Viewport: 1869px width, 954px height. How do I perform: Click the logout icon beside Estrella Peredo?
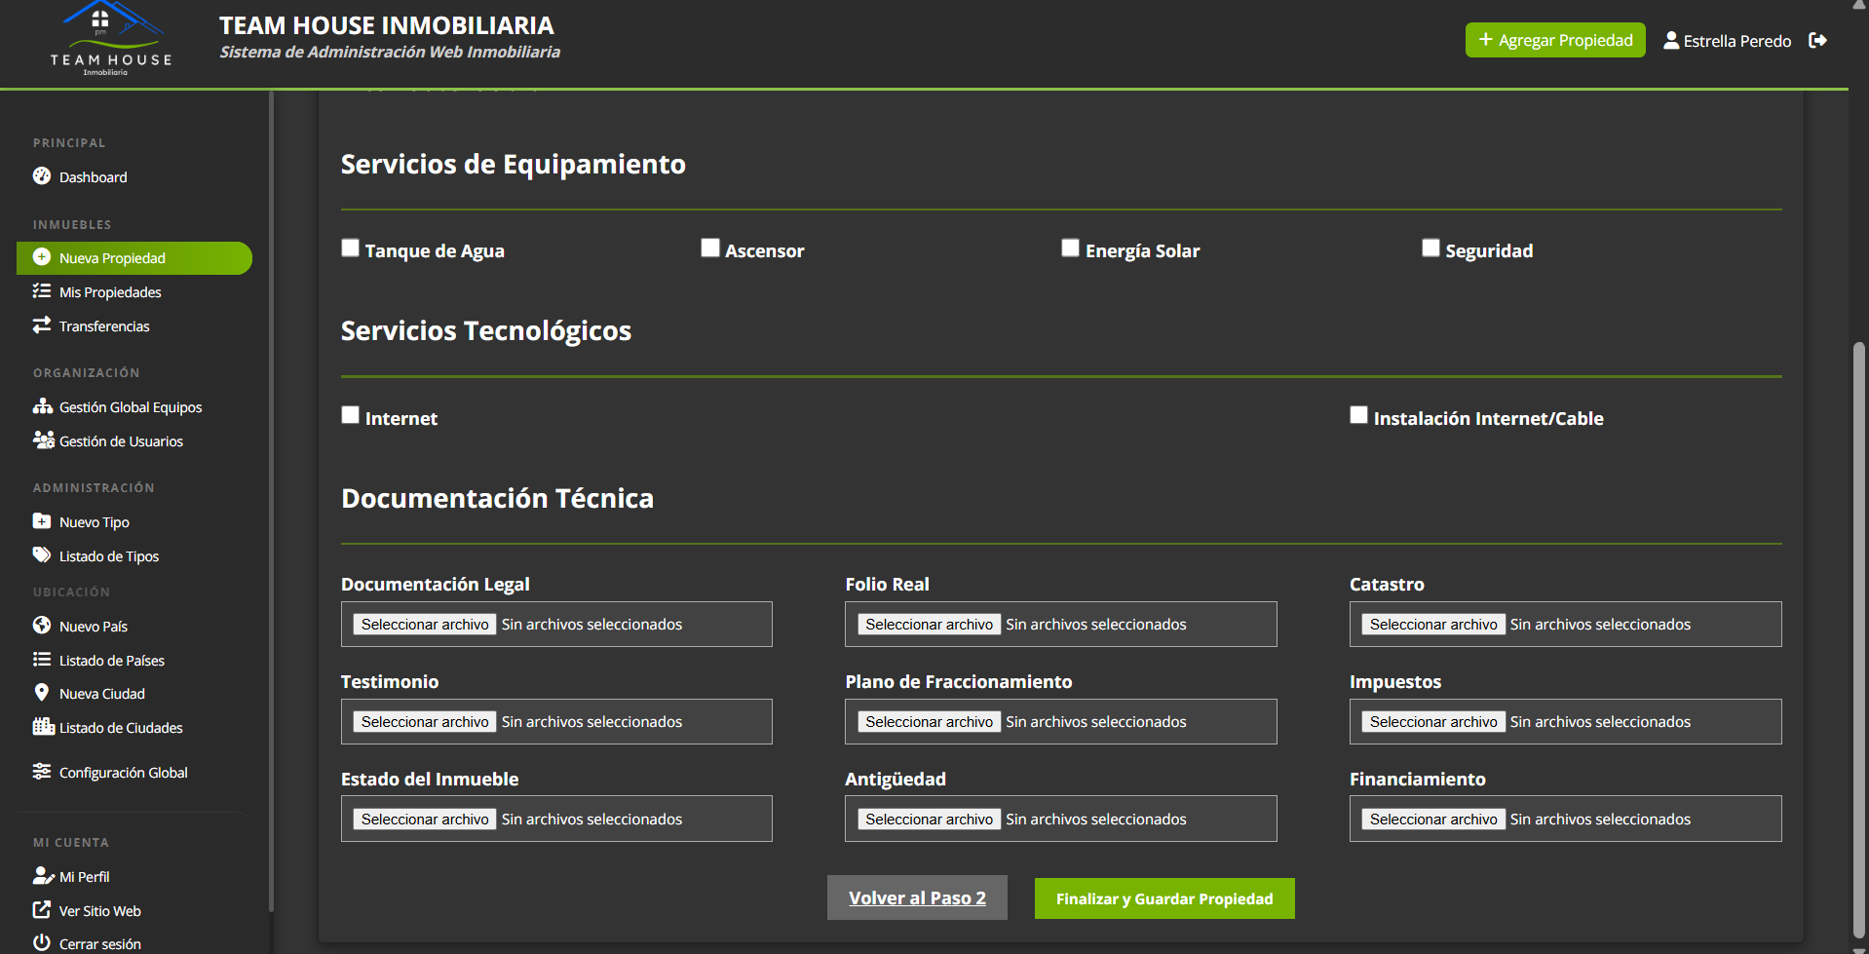[x=1817, y=40]
